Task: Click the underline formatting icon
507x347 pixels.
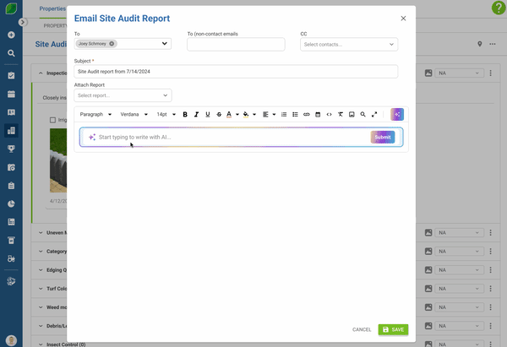Action: click(208, 114)
